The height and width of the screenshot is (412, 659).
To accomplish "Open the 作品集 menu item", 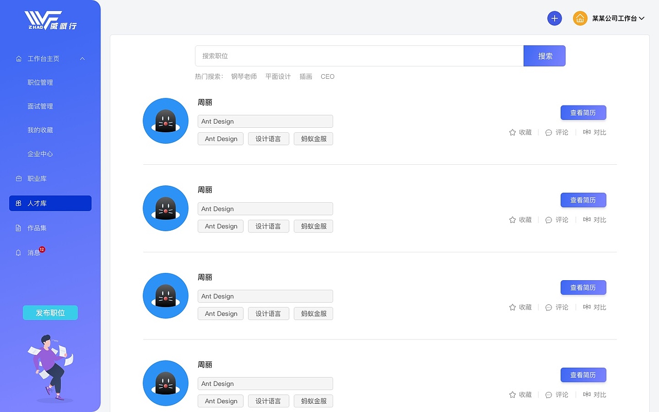I will 37,228.
